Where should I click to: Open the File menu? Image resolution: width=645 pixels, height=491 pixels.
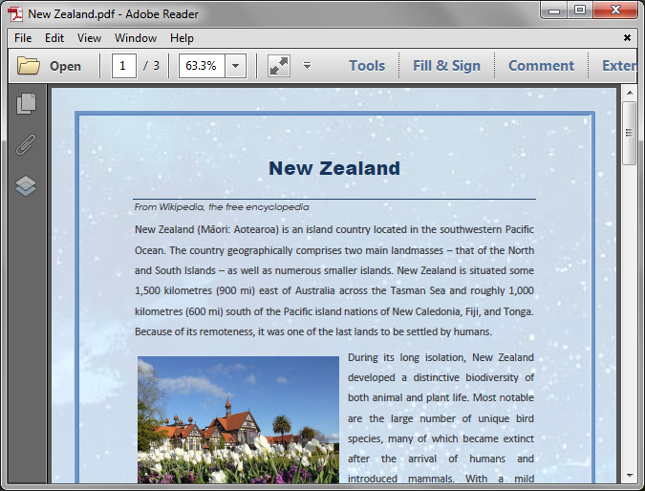pyautogui.click(x=23, y=38)
